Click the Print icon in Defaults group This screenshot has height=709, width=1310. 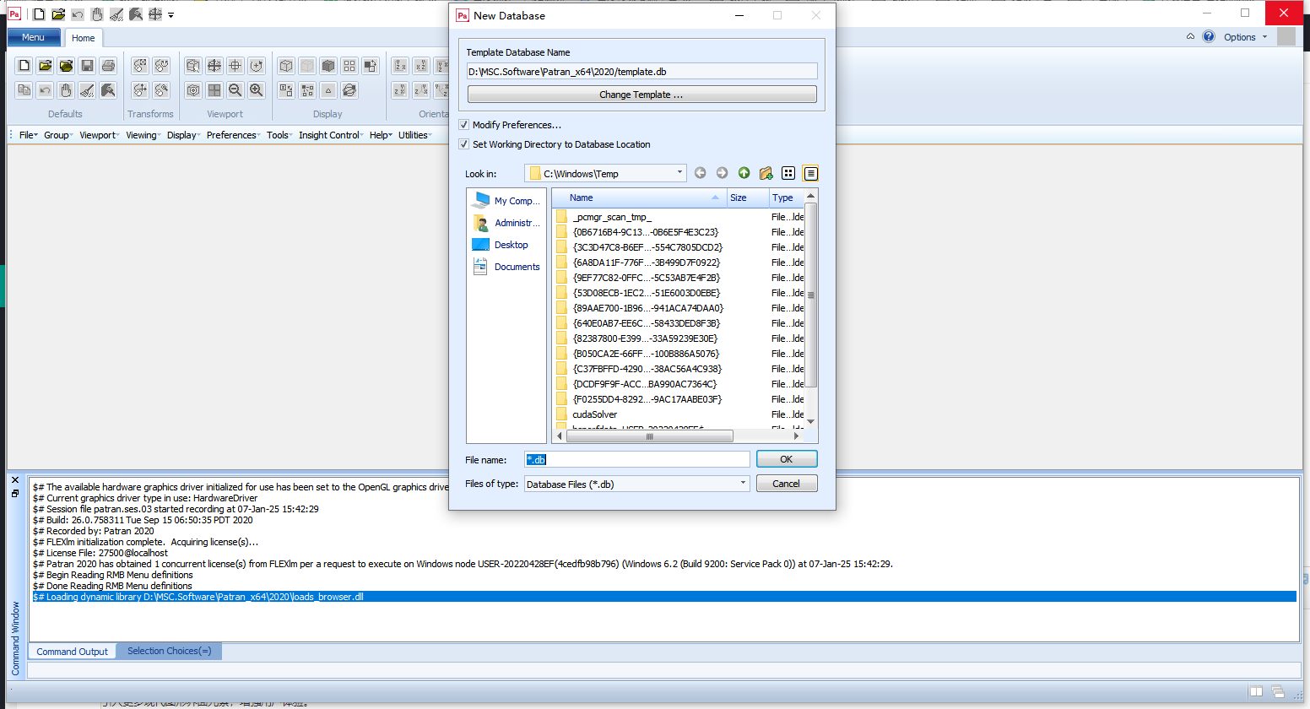[108, 66]
